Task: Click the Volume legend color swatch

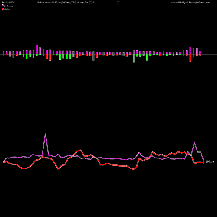Action: click(x=3, y=5)
